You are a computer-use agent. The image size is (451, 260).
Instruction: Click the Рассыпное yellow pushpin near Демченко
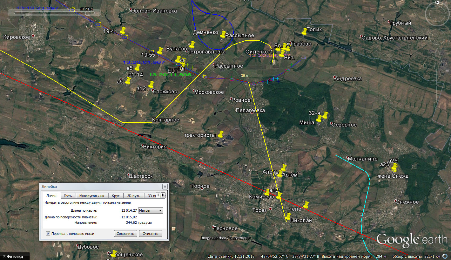click(223, 35)
